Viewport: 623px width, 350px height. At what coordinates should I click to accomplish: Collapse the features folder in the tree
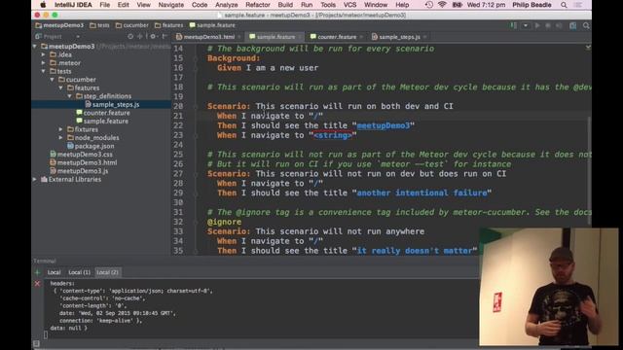pos(61,88)
